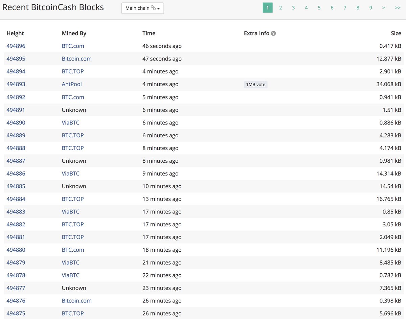Click the Mined By column header
Image resolution: width=406 pixels, height=319 pixels.
click(x=74, y=33)
